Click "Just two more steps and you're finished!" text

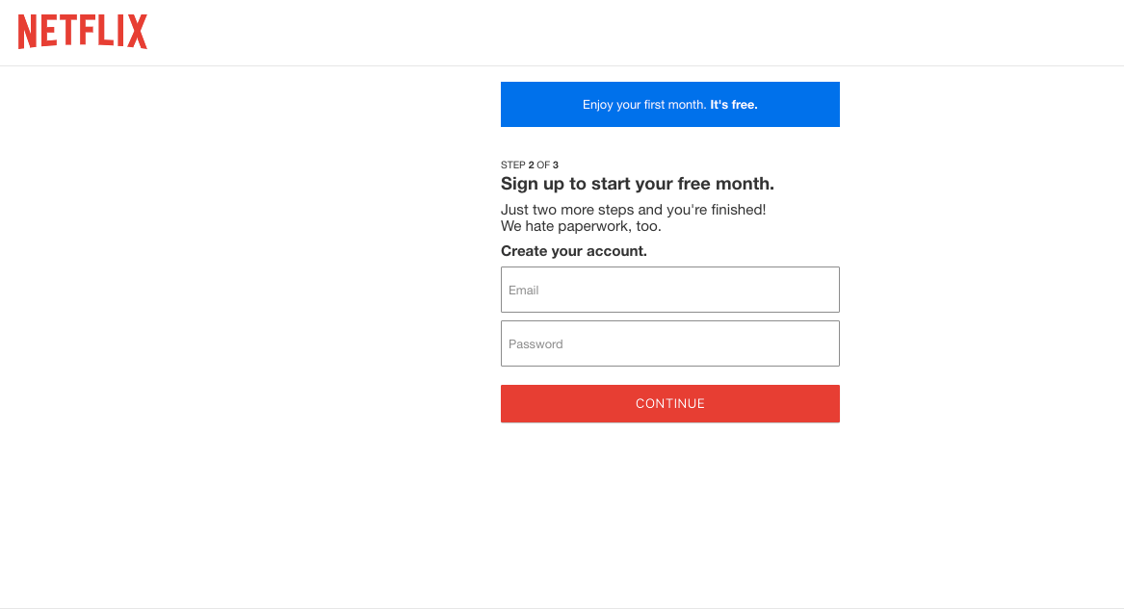633,210
